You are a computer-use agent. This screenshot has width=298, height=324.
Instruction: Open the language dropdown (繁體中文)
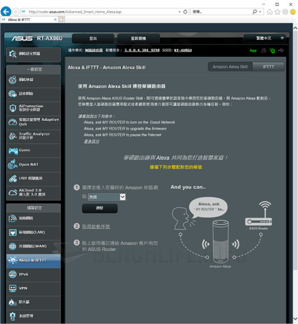tap(265, 38)
